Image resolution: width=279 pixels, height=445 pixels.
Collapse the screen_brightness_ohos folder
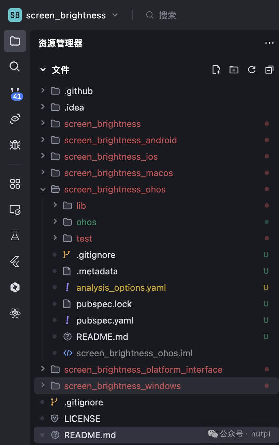(43, 189)
